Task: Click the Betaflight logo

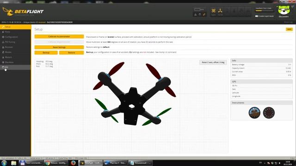Action: pyautogui.click(x=23, y=12)
